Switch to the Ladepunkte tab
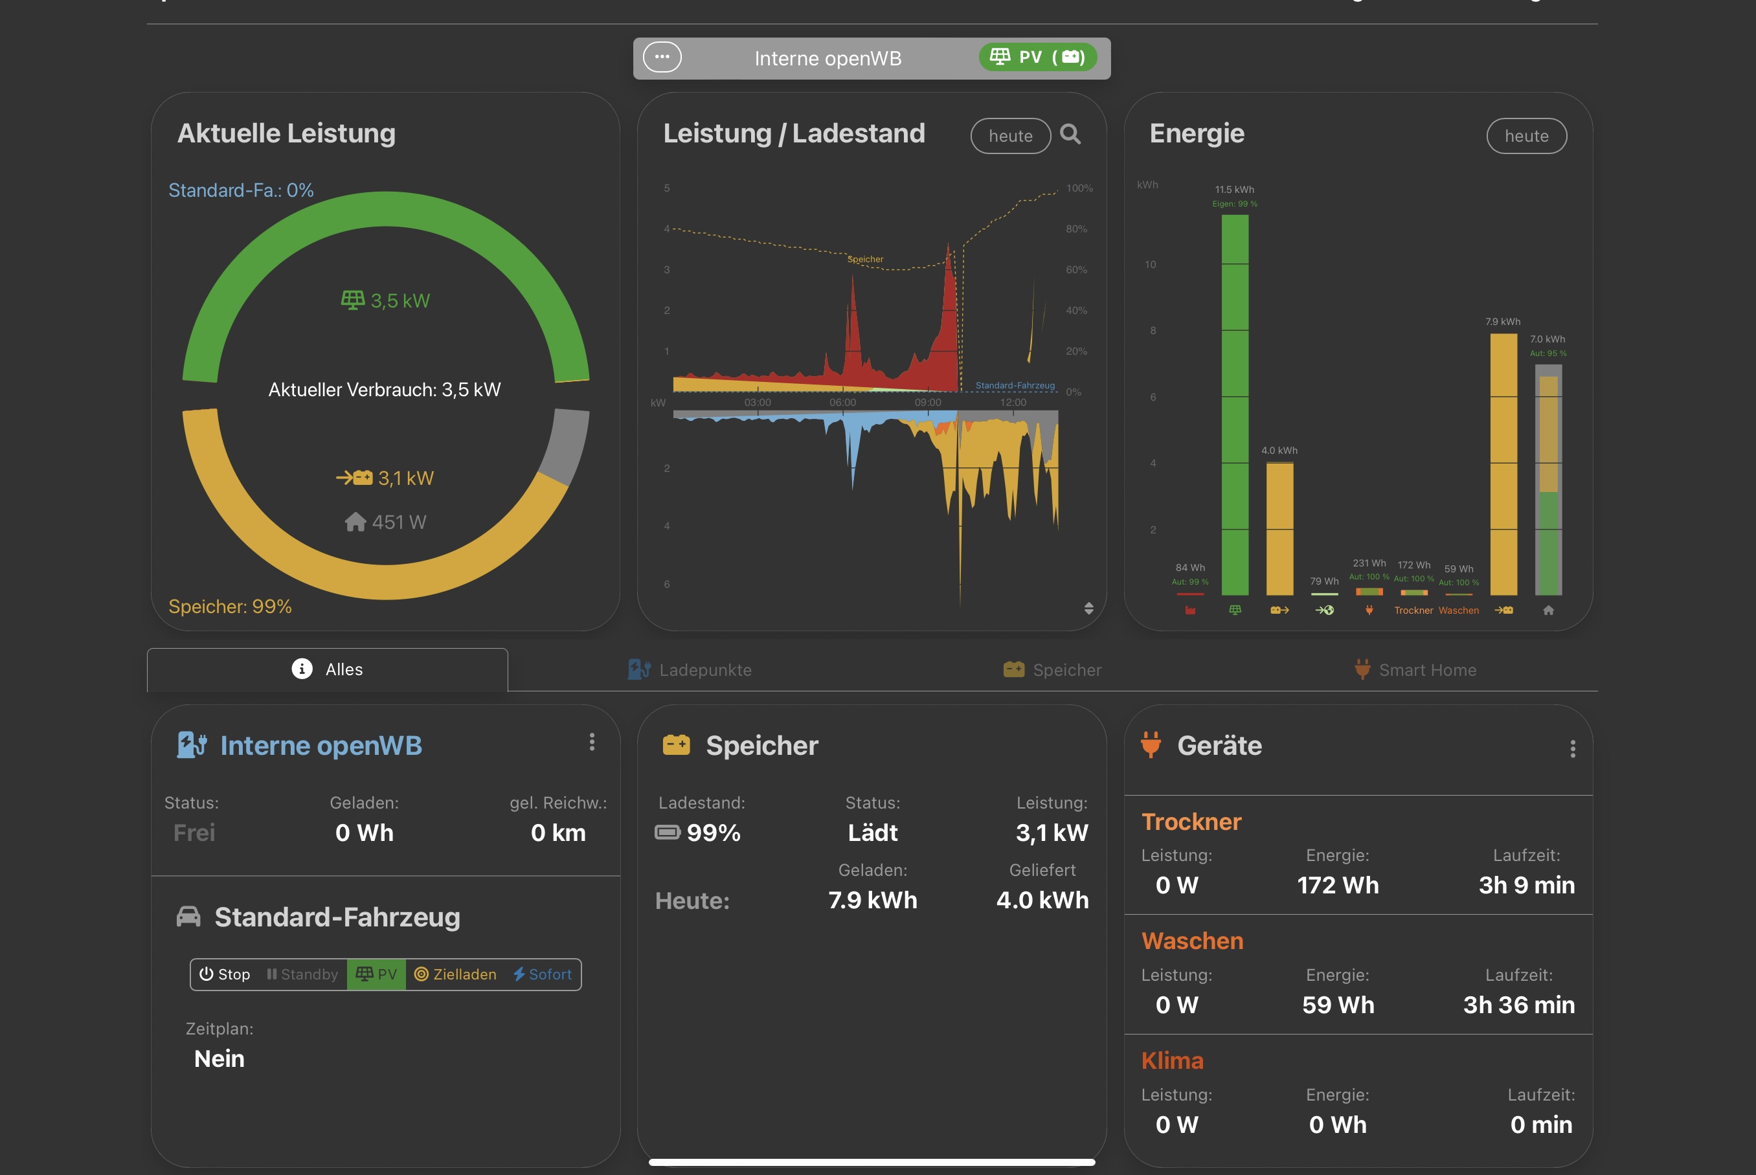The height and width of the screenshot is (1175, 1756). tap(690, 670)
